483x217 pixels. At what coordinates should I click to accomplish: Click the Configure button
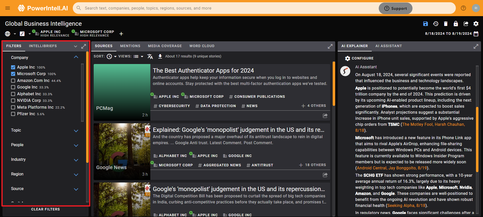(359, 58)
